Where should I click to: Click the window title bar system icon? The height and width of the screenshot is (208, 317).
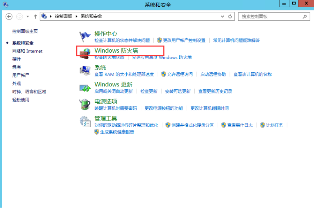[6, 4]
